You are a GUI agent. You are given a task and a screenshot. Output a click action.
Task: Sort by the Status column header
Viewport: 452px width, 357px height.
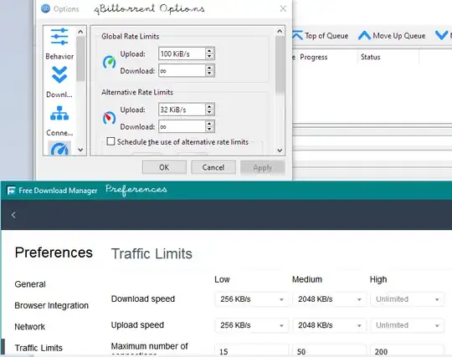tap(371, 57)
